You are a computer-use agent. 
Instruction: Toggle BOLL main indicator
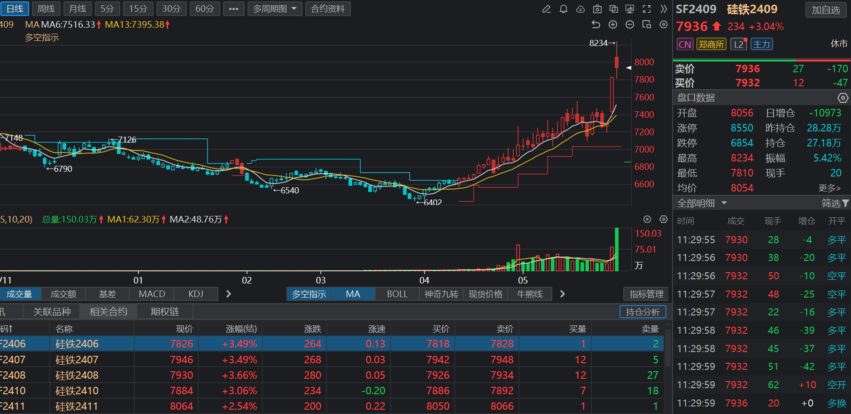[397, 294]
